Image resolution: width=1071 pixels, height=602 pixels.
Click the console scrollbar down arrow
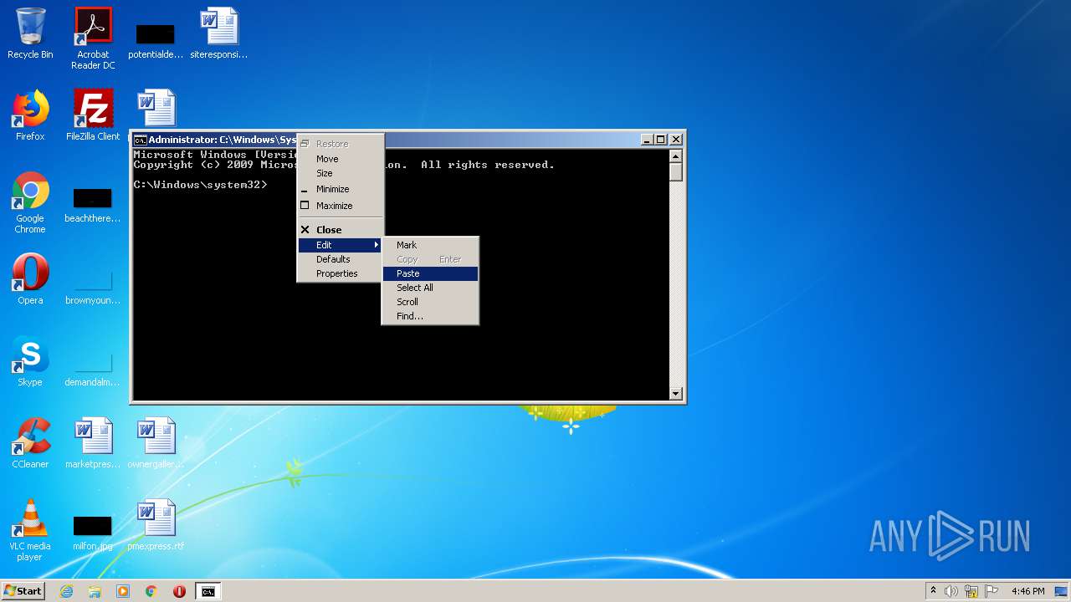coord(676,393)
